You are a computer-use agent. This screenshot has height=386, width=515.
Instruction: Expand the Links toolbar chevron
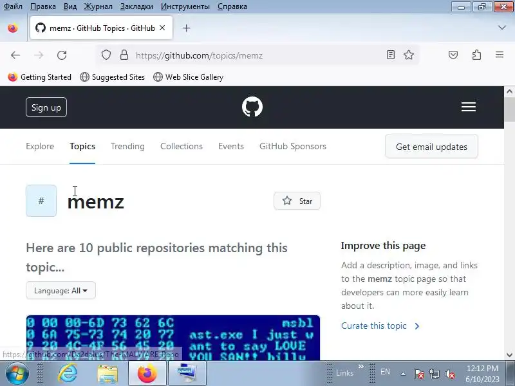tap(361, 366)
